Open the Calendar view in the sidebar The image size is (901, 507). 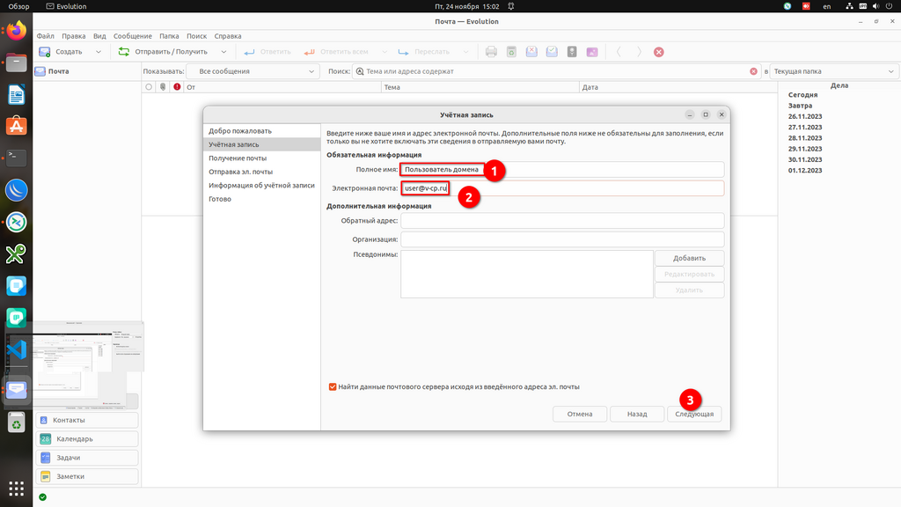[x=88, y=439]
